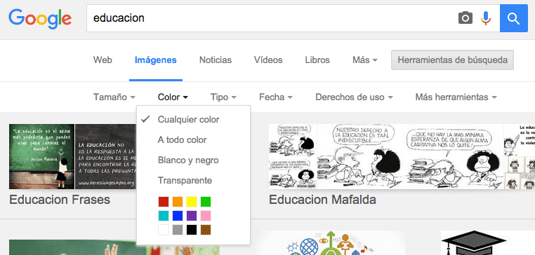Open the Educacion Mafalda link
535x255 pixels.
click(x=322, y=200)
